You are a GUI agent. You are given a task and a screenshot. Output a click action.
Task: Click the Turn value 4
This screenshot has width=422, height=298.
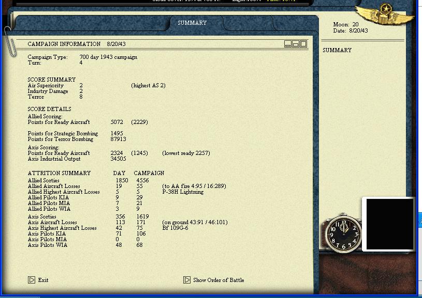click(x=81, y=63)
